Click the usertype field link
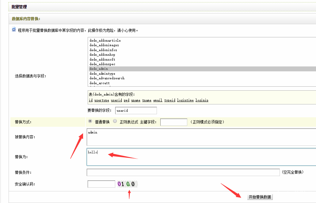The width and height of the screenshot is (316, 203). [101, 100]
